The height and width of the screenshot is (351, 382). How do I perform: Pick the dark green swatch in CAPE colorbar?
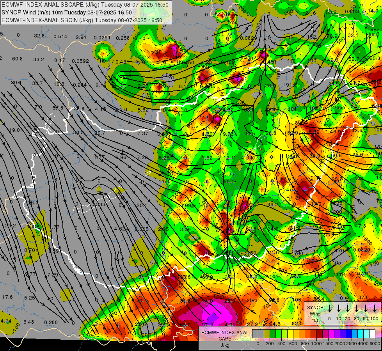click(x=273, y=334)
